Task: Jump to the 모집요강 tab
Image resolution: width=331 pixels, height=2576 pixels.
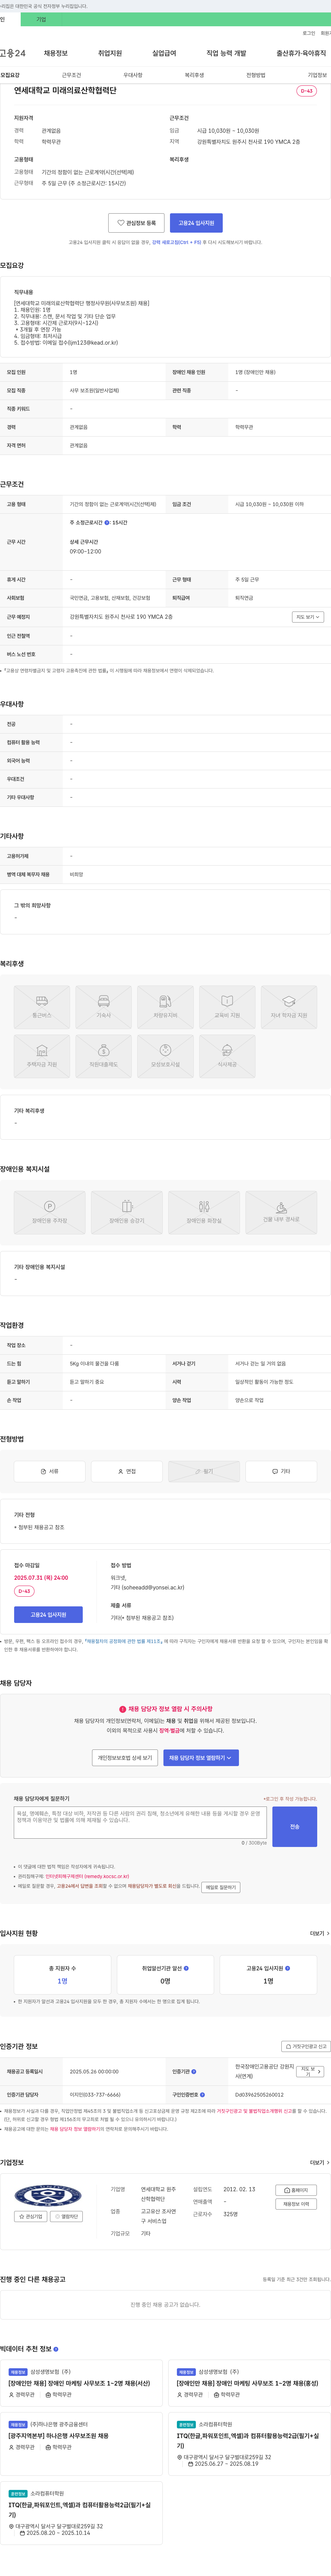Action: coord(10,75)
